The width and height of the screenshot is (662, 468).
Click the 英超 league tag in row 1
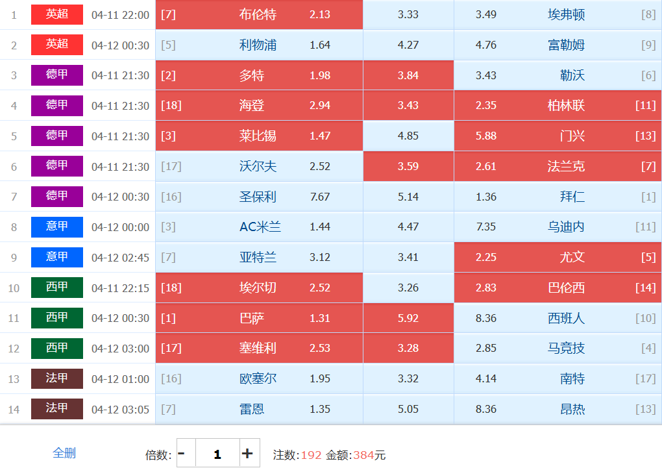(57, 14)
